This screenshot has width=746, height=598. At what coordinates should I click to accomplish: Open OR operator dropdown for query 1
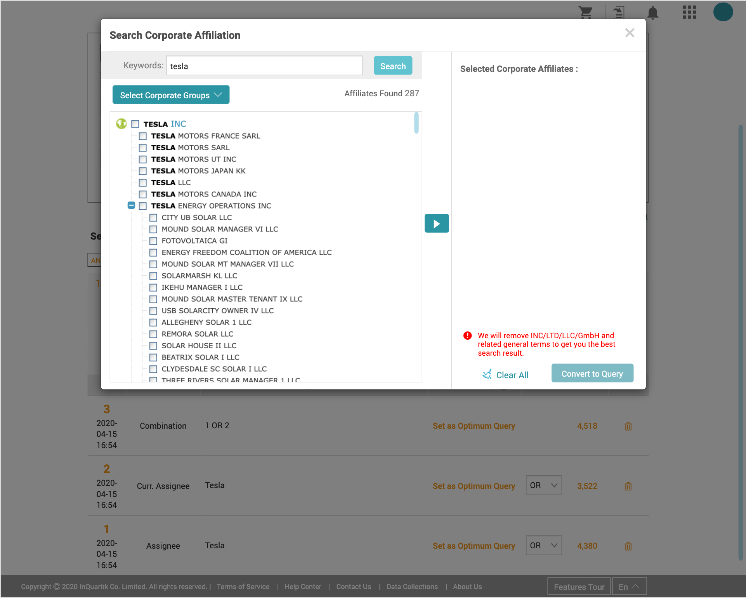tap(543, 546)
